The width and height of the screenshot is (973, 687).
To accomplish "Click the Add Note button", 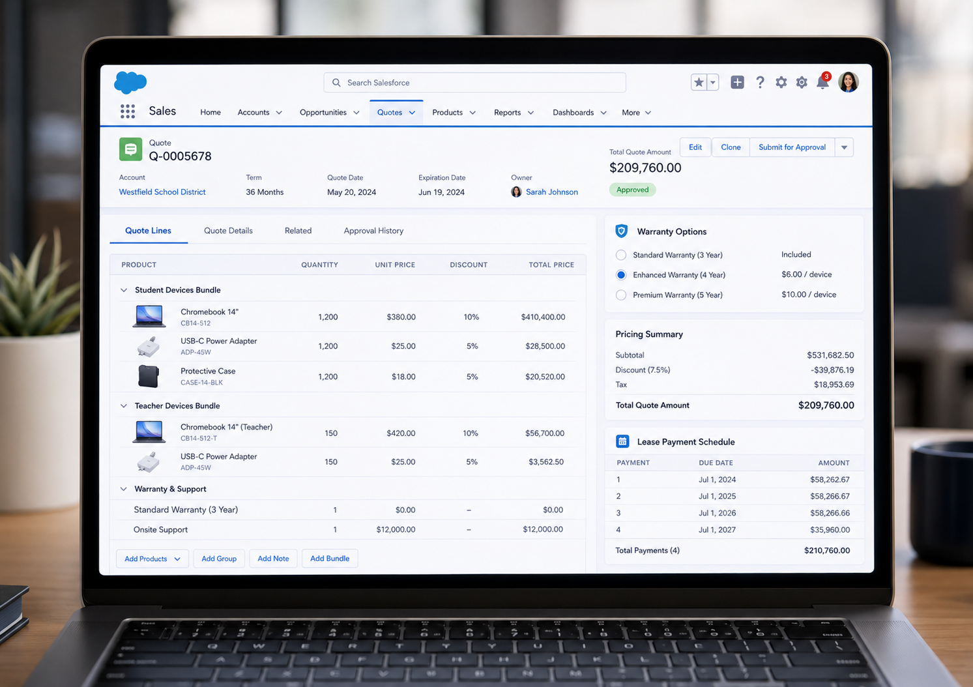I will coord(273,559).
